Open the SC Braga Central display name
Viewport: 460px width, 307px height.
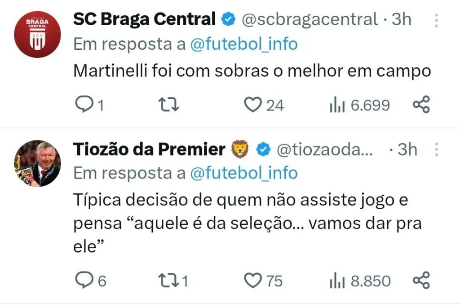[x=144, y=19]
